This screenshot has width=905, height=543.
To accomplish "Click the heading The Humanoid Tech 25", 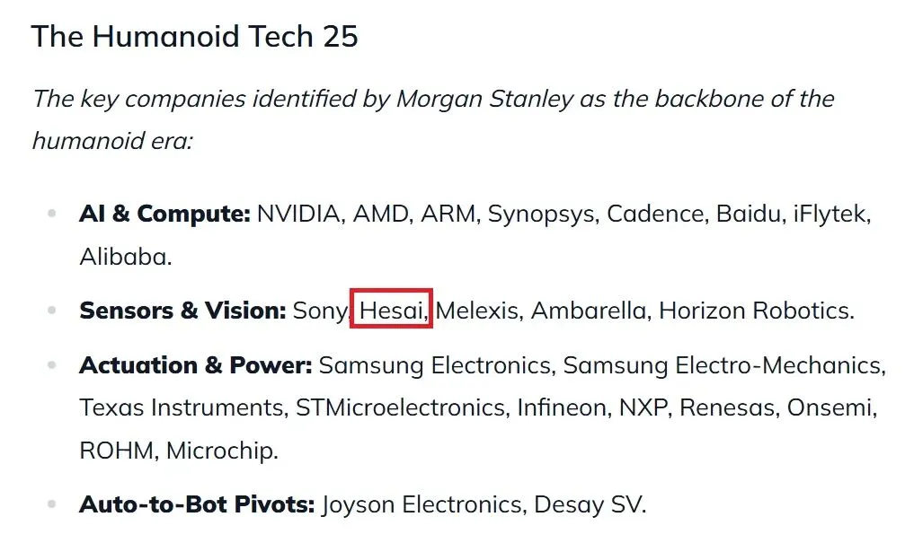I will pos(194,37).
